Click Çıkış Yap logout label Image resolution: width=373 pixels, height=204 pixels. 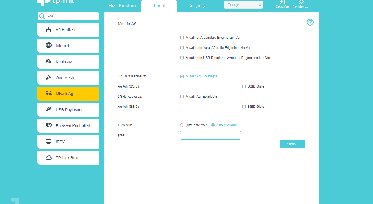[x=282, y=6]
